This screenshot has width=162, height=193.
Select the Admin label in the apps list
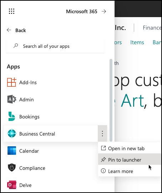pos(26,100)
